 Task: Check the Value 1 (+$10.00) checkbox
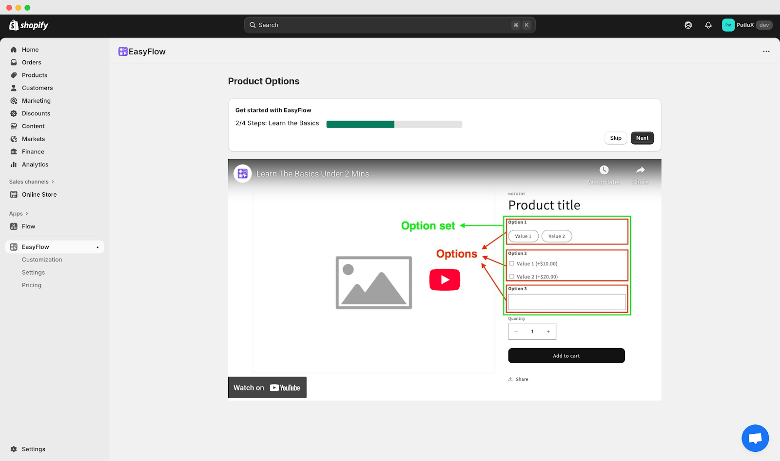coord(511,263)
